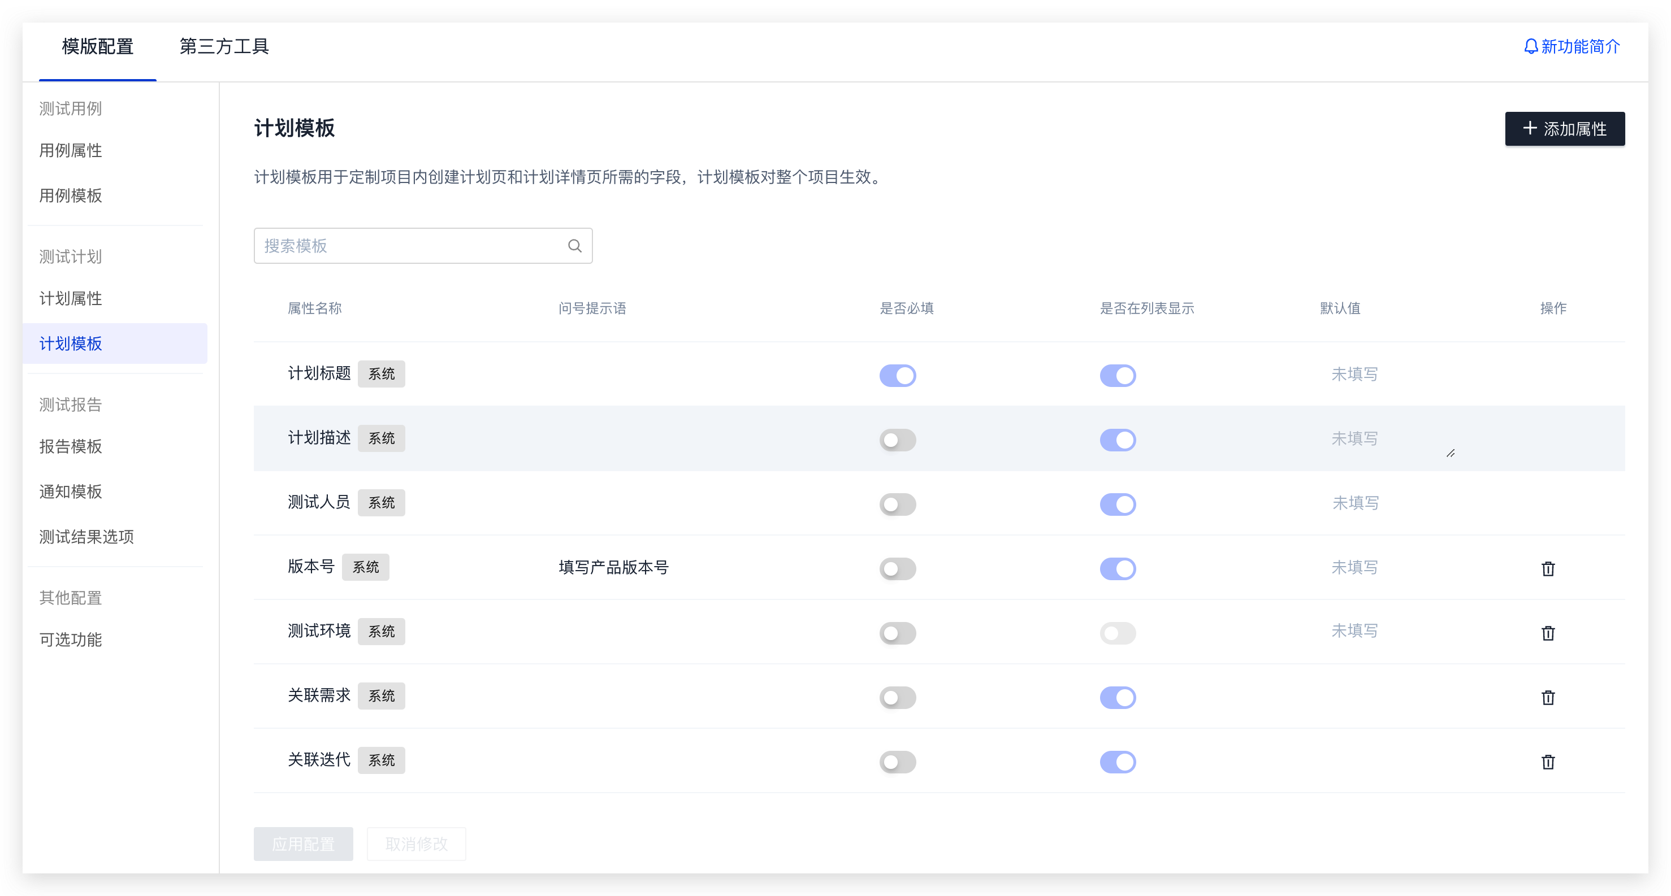Enable required switch for 测试环境
1671x896 pixels.
[898, 633]
